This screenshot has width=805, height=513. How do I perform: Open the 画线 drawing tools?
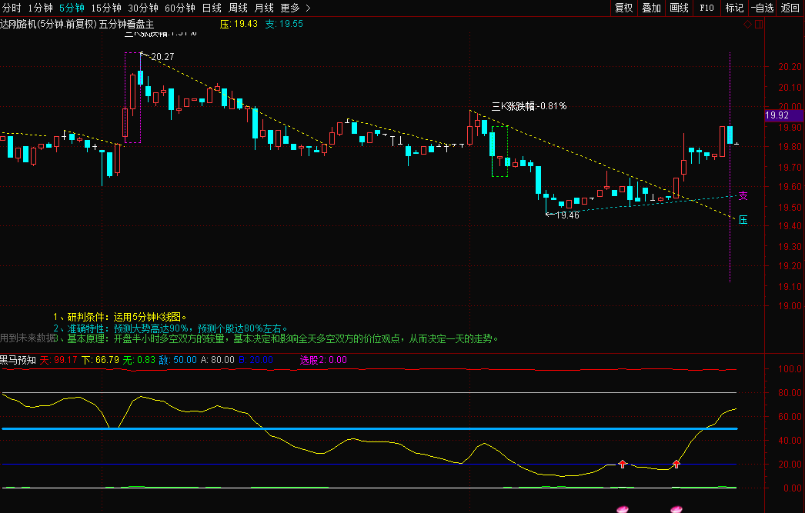click(680, 8)
